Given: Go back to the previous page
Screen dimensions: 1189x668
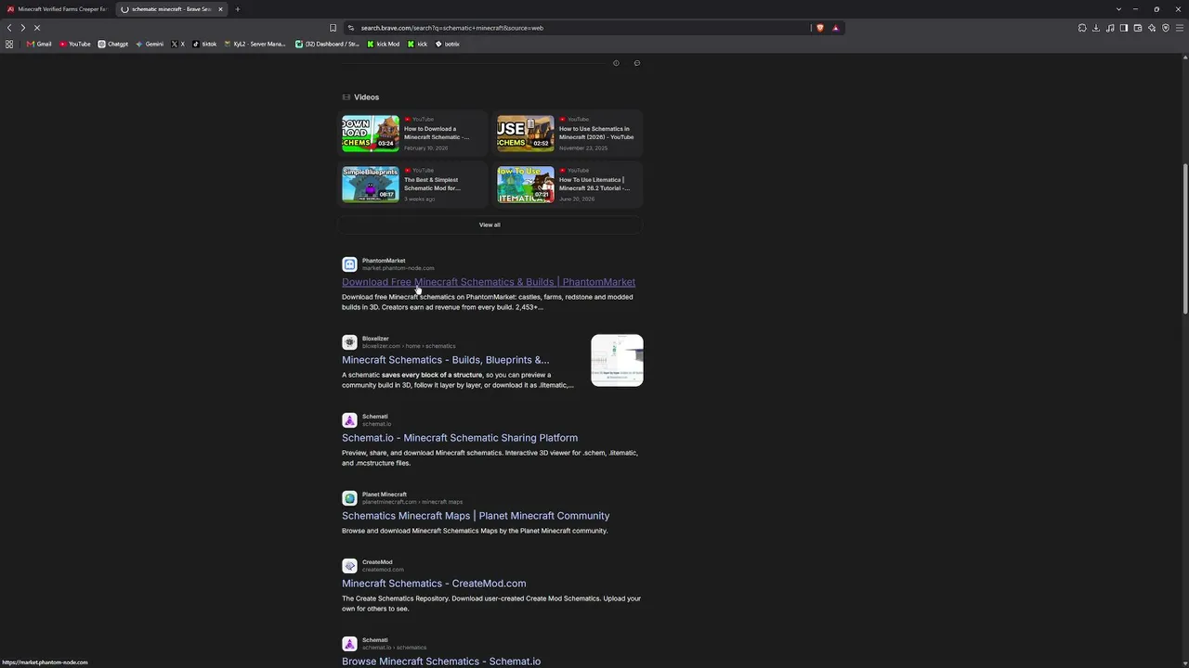Looking at the screenshot, I should [x=9, y=28].
